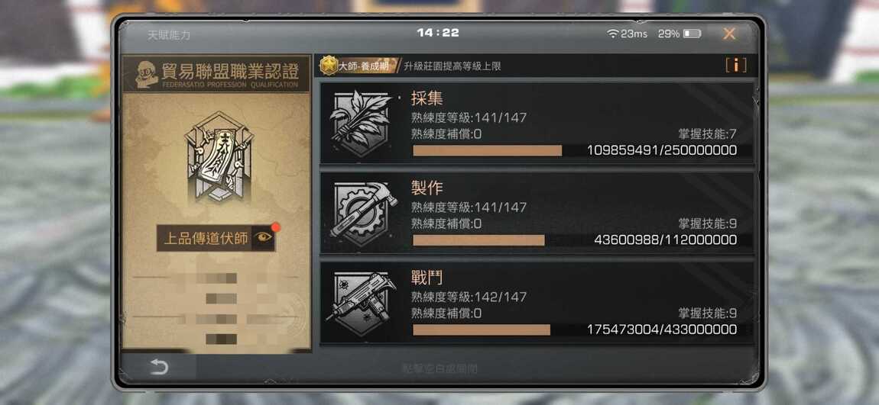Click the 大師-養成期 rank label
Viewport: 879px width, 405px height.
click(364, 66)
